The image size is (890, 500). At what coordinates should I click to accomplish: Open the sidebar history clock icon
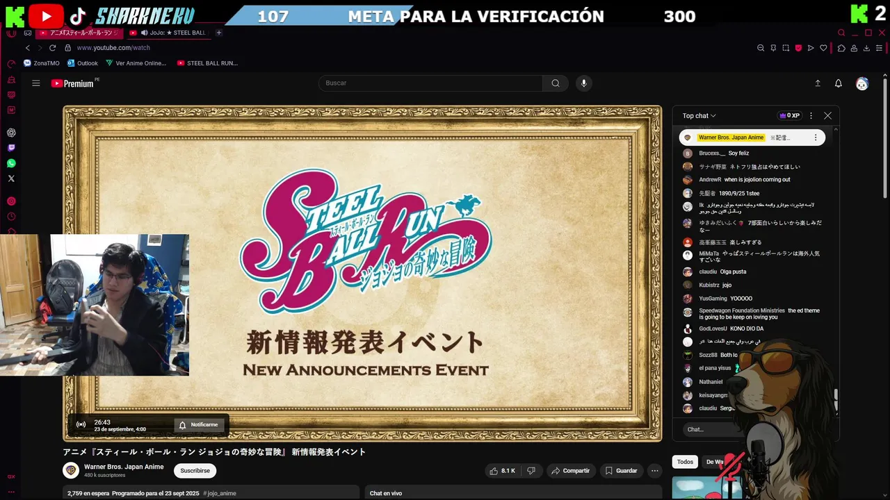coord(11,217)
